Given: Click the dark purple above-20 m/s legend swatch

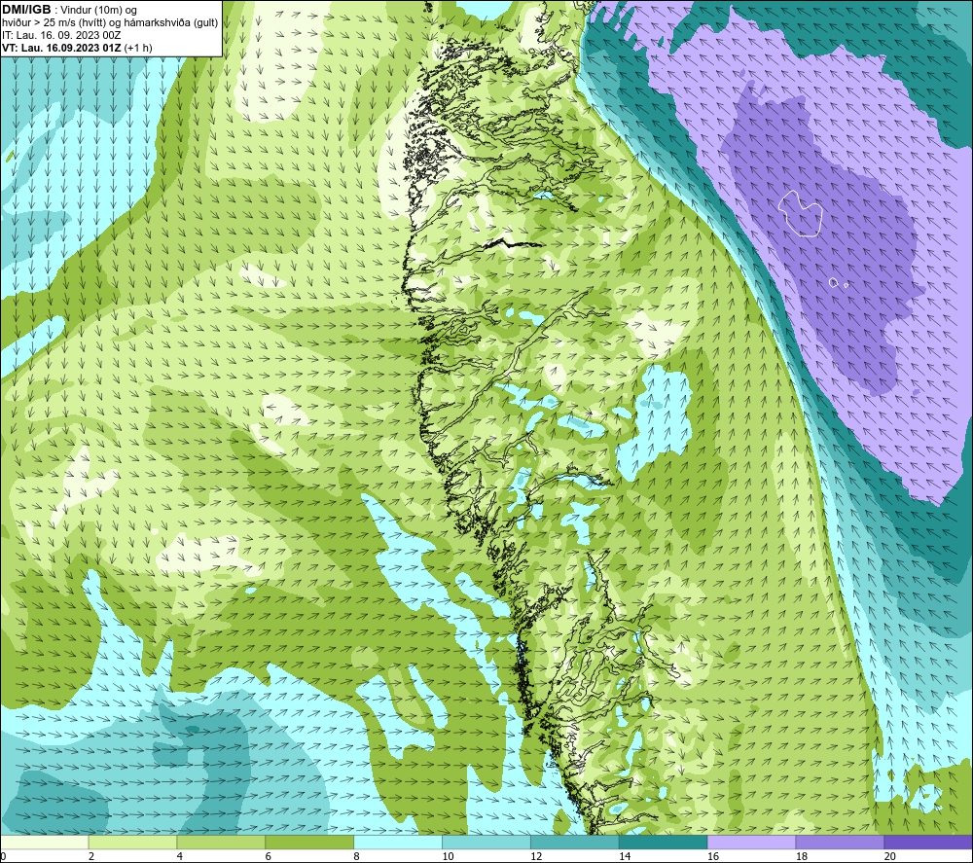Looking at the screenshot, I should [928, 842].
